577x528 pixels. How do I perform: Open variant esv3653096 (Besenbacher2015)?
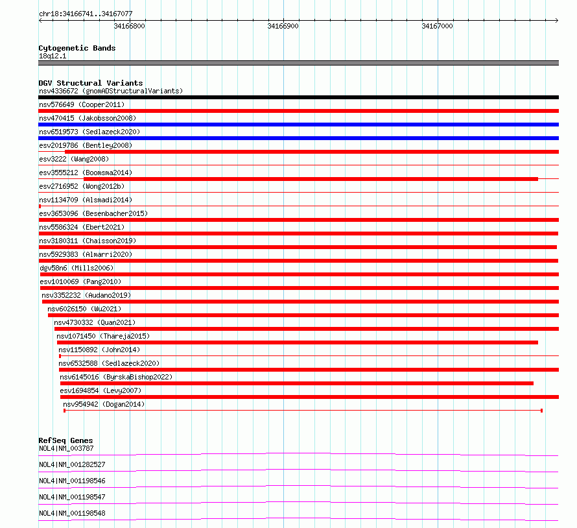coord(93,213)
